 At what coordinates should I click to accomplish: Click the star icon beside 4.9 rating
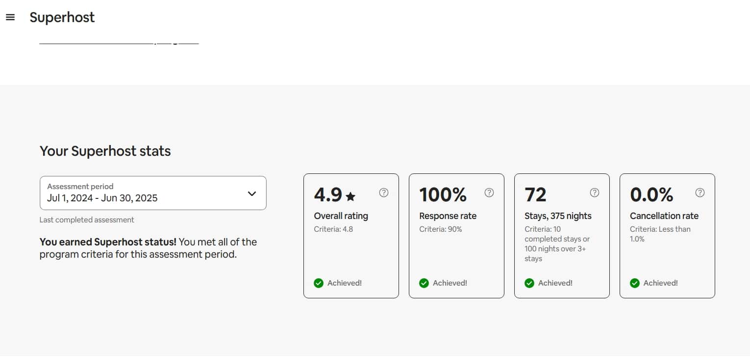tap(350, 196)
